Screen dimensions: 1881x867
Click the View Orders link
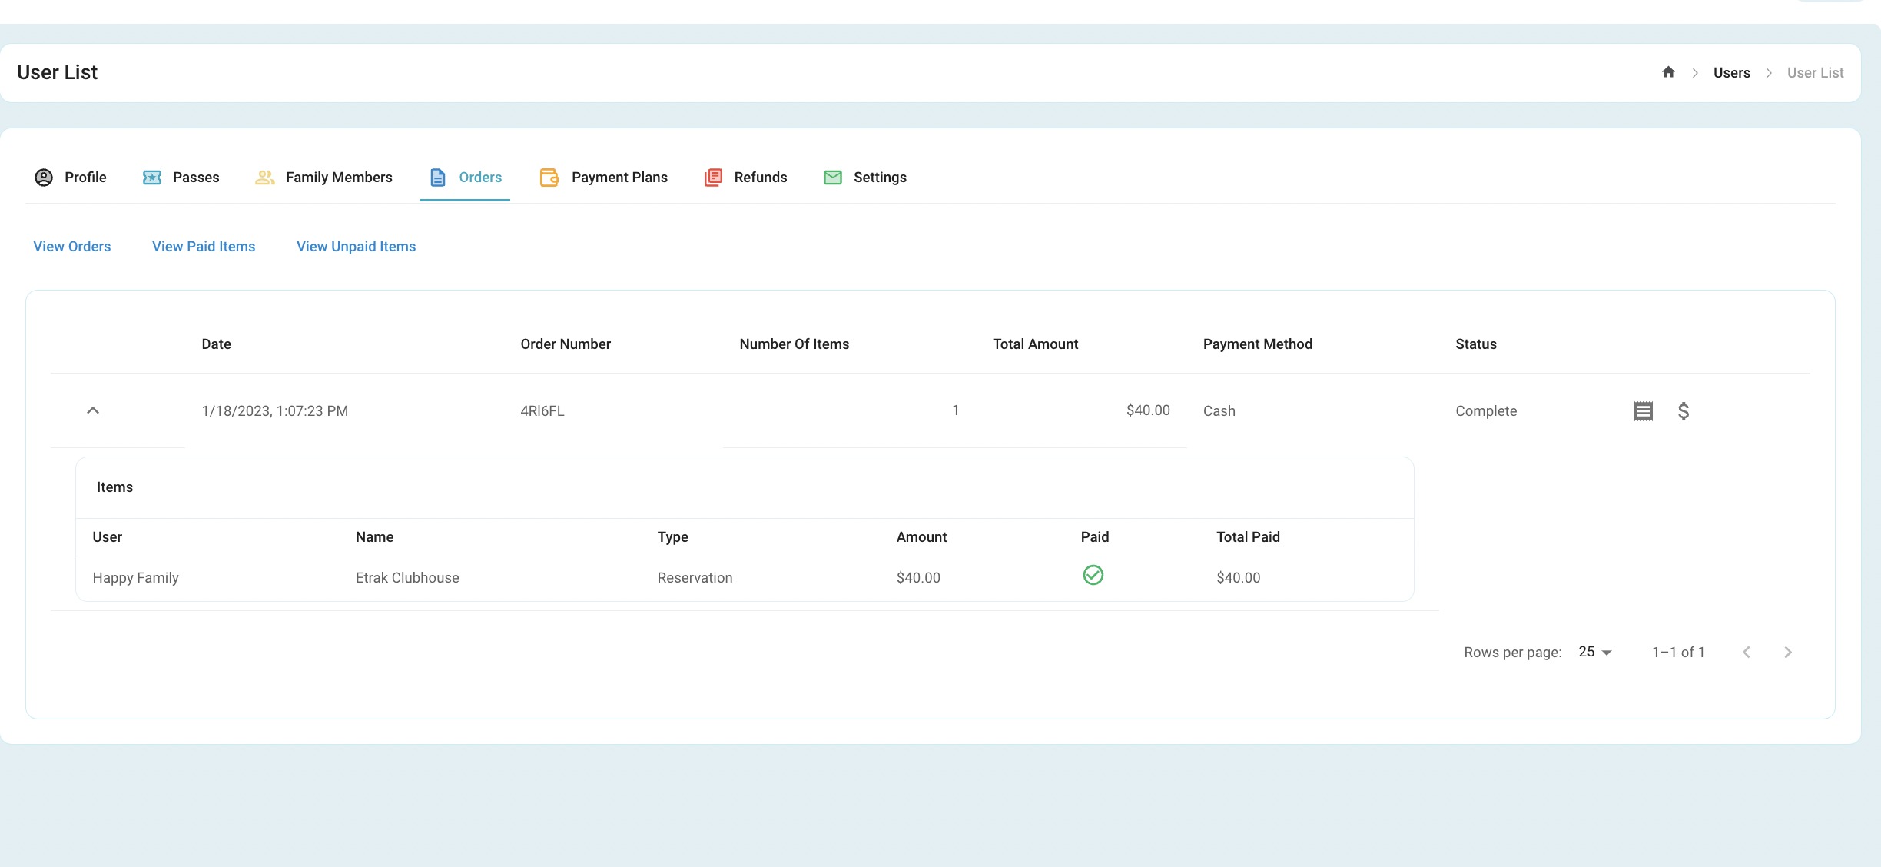(72, 247)
